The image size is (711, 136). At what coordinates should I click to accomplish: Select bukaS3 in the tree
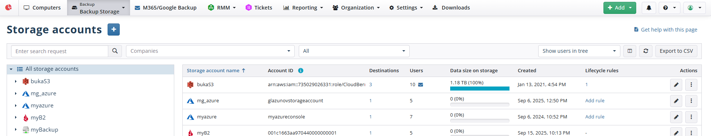[x=40, y=81]
